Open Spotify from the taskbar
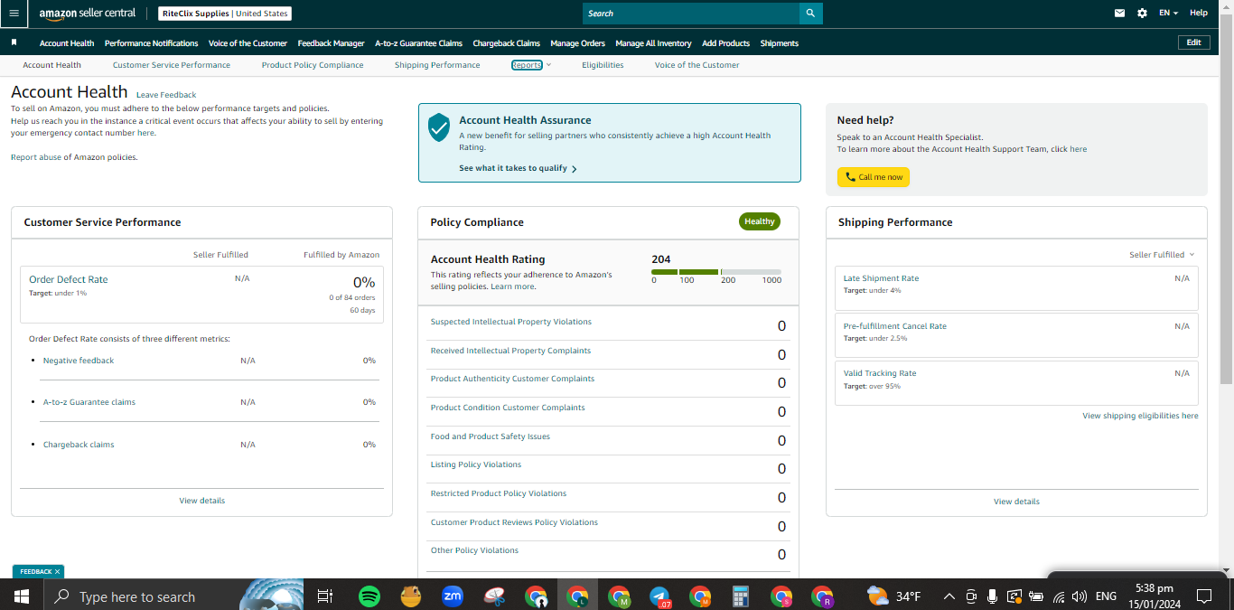Image resolution: width=1234 pixels, height=610 pixels. pos(369,596)
